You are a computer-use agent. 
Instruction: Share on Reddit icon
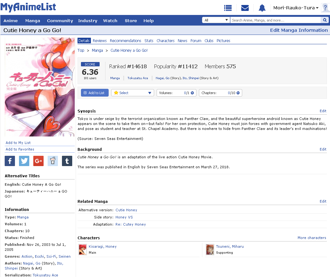point(53,161)
